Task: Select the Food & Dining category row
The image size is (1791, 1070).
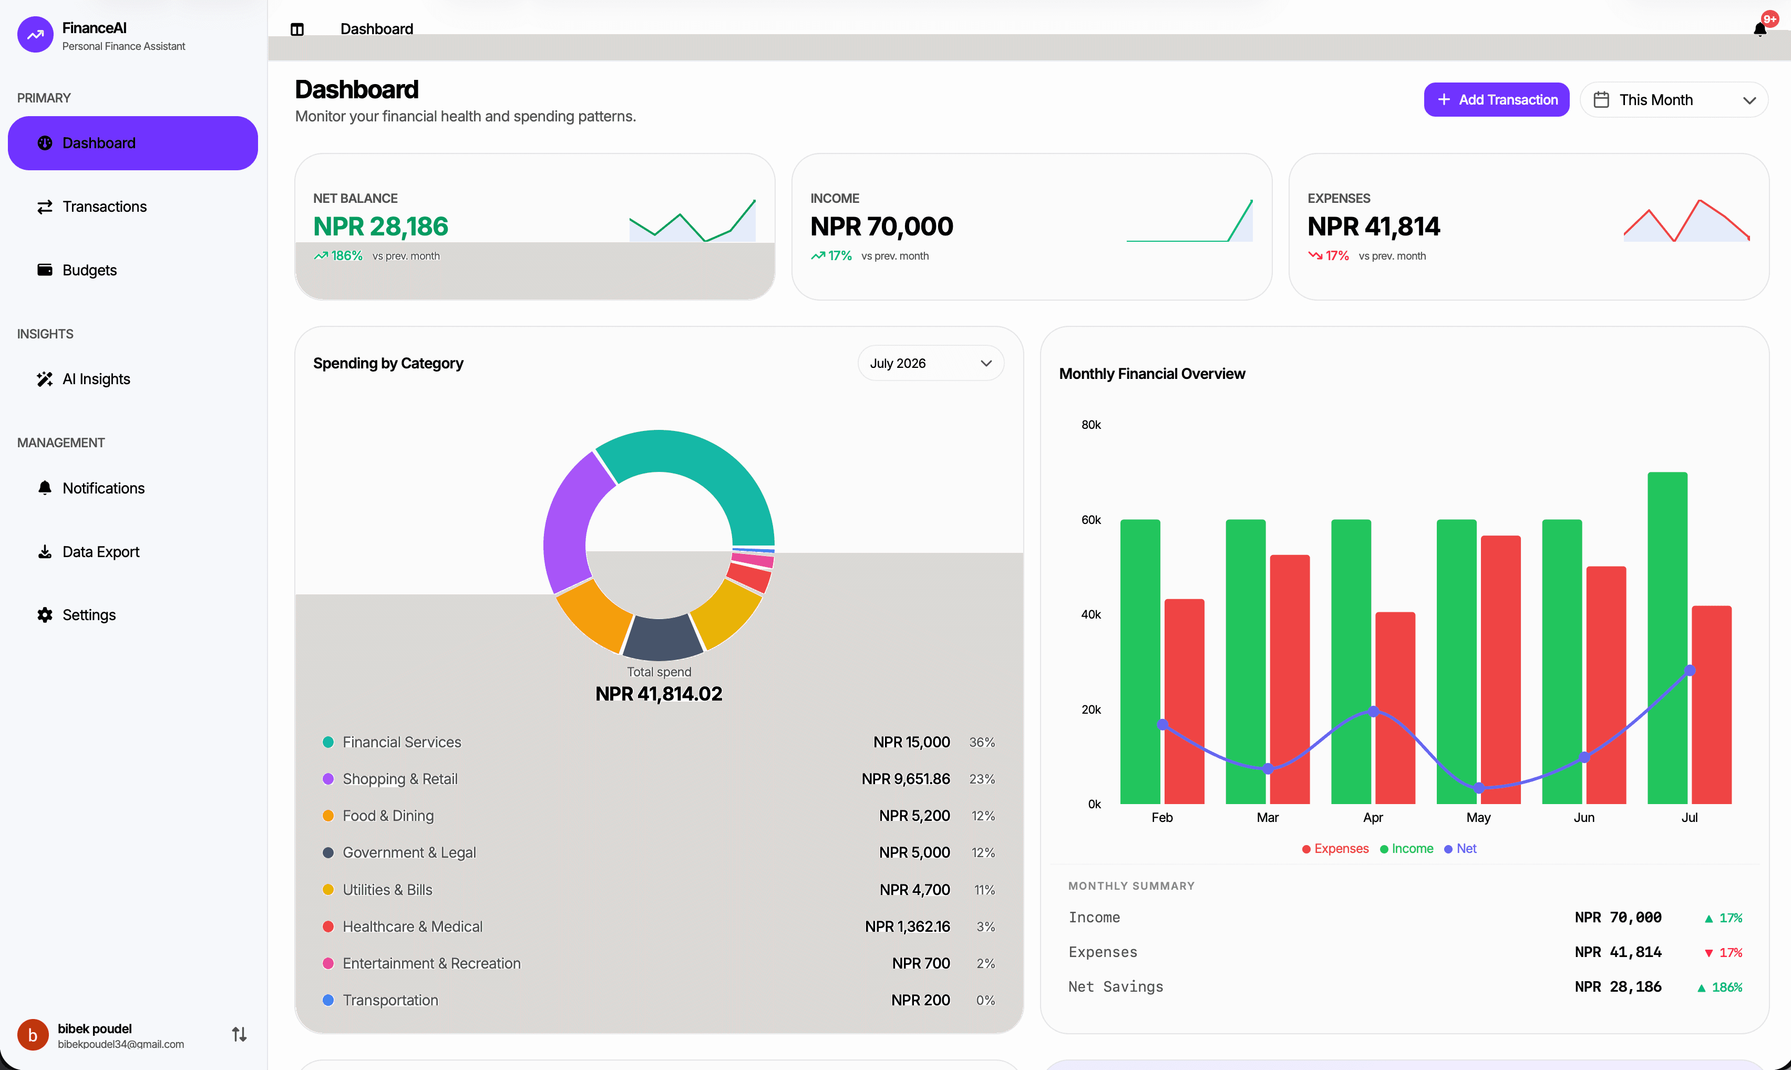Action: point(659,816)
